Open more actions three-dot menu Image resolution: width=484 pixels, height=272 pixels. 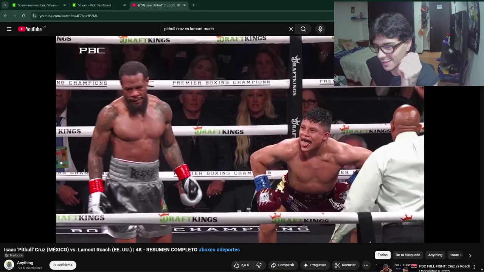[366, 265]
